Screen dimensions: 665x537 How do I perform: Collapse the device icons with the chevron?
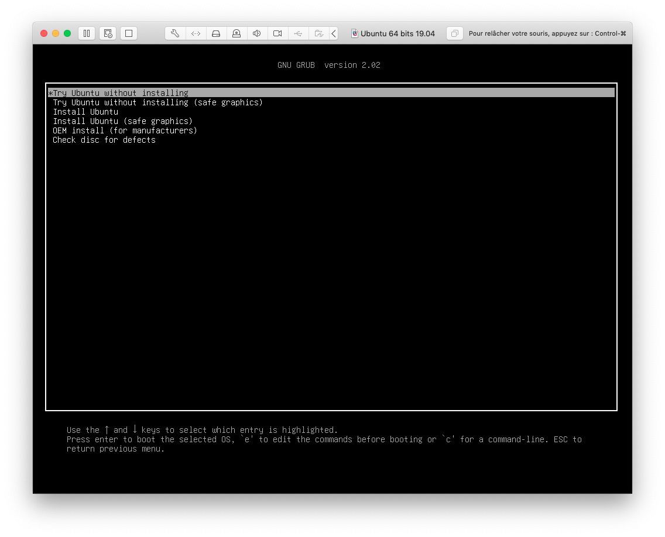click(x=333, y=33)
